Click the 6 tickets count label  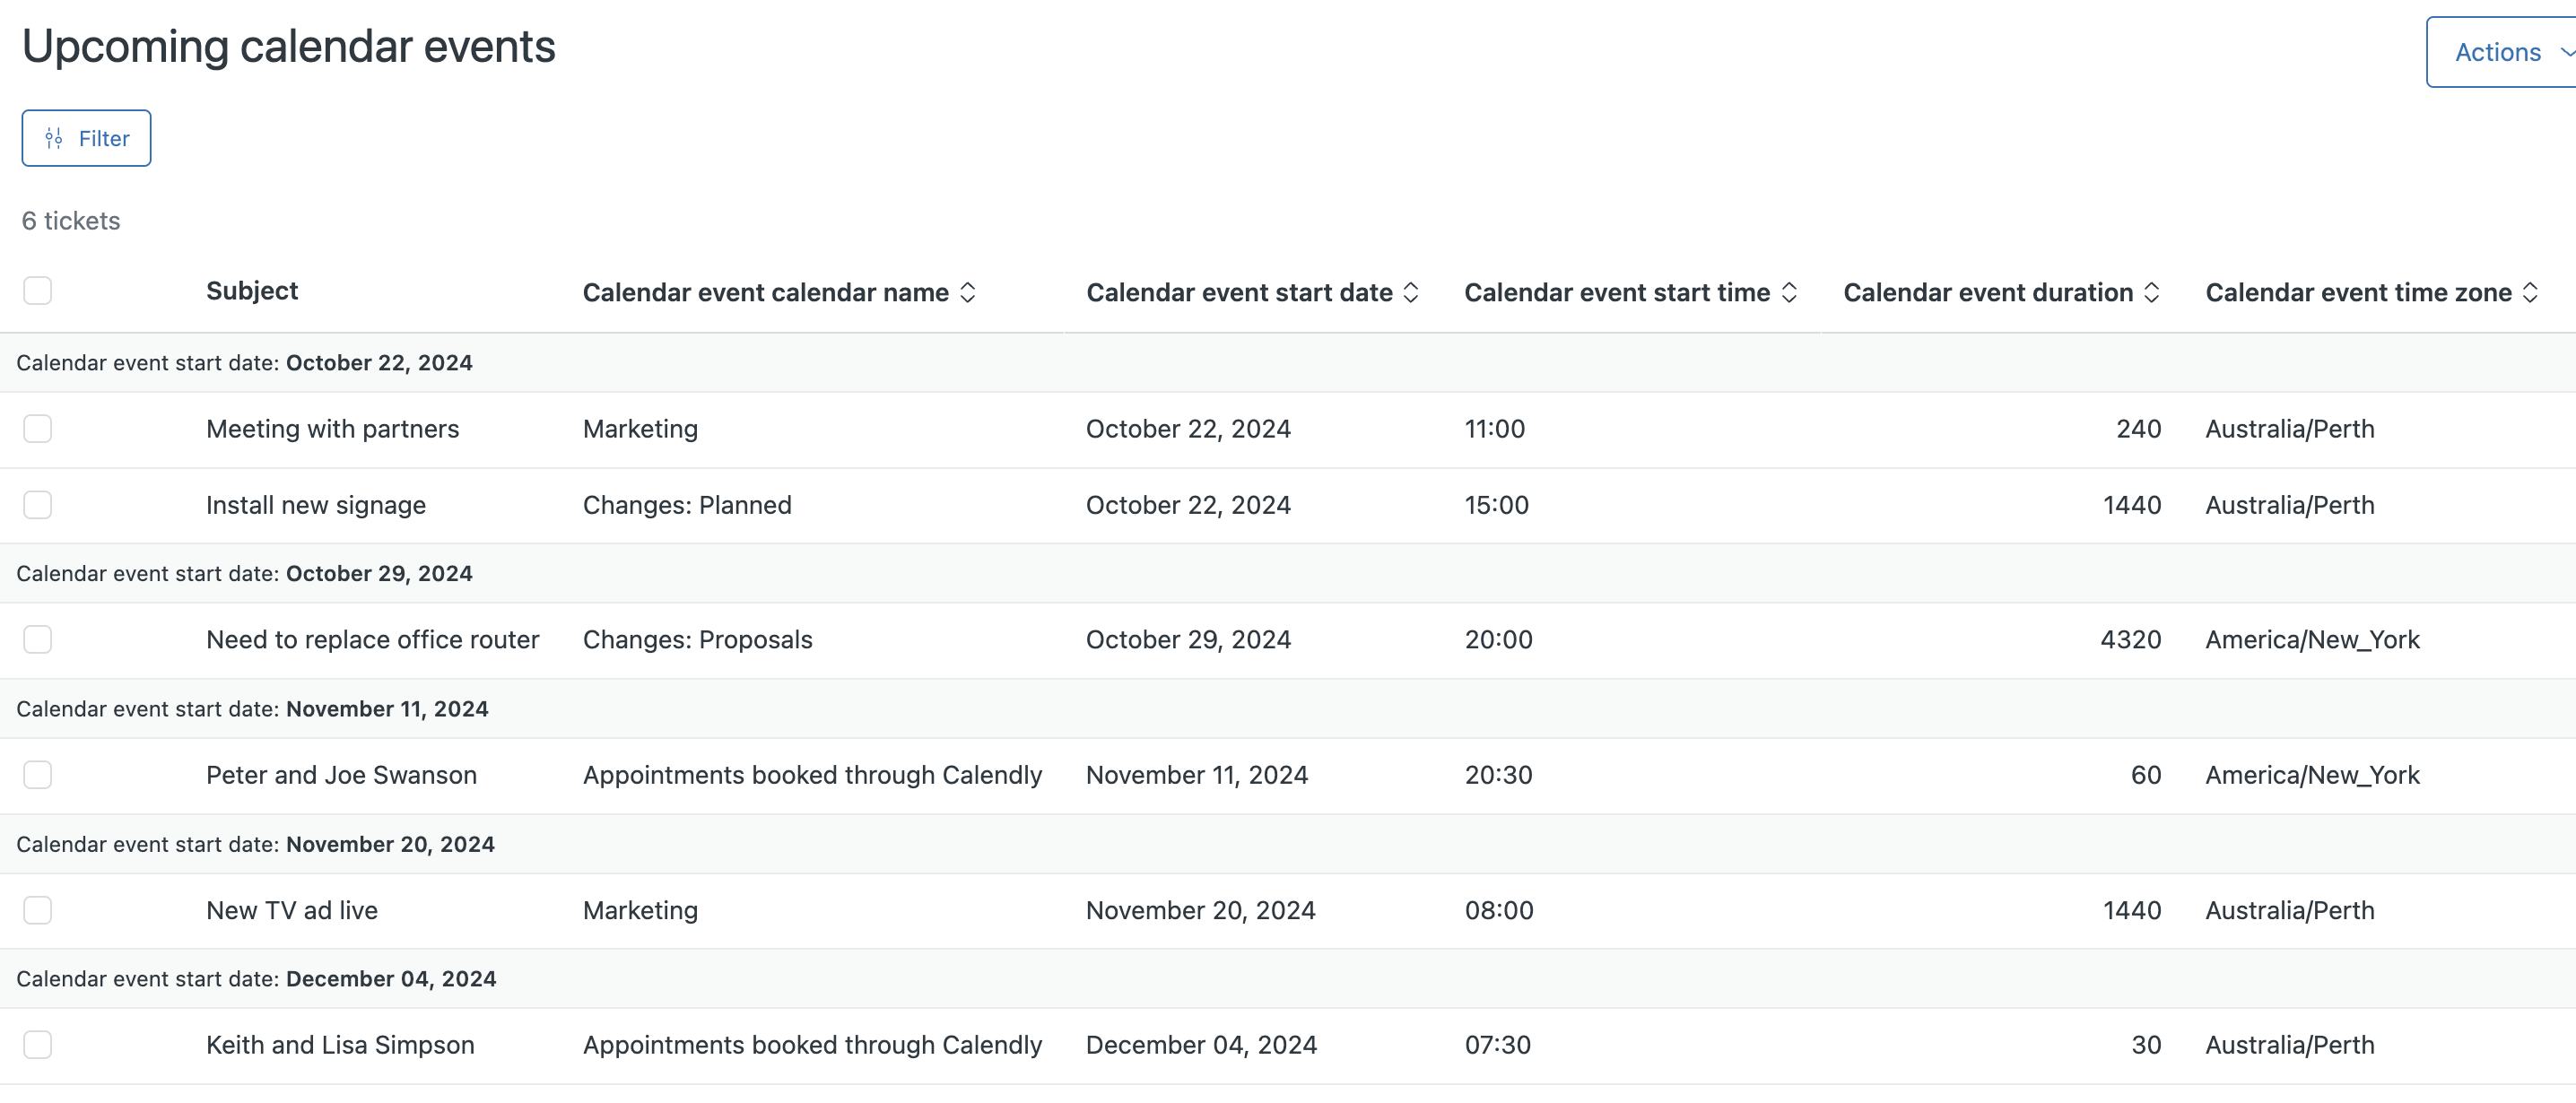click(x=71, y=221)
